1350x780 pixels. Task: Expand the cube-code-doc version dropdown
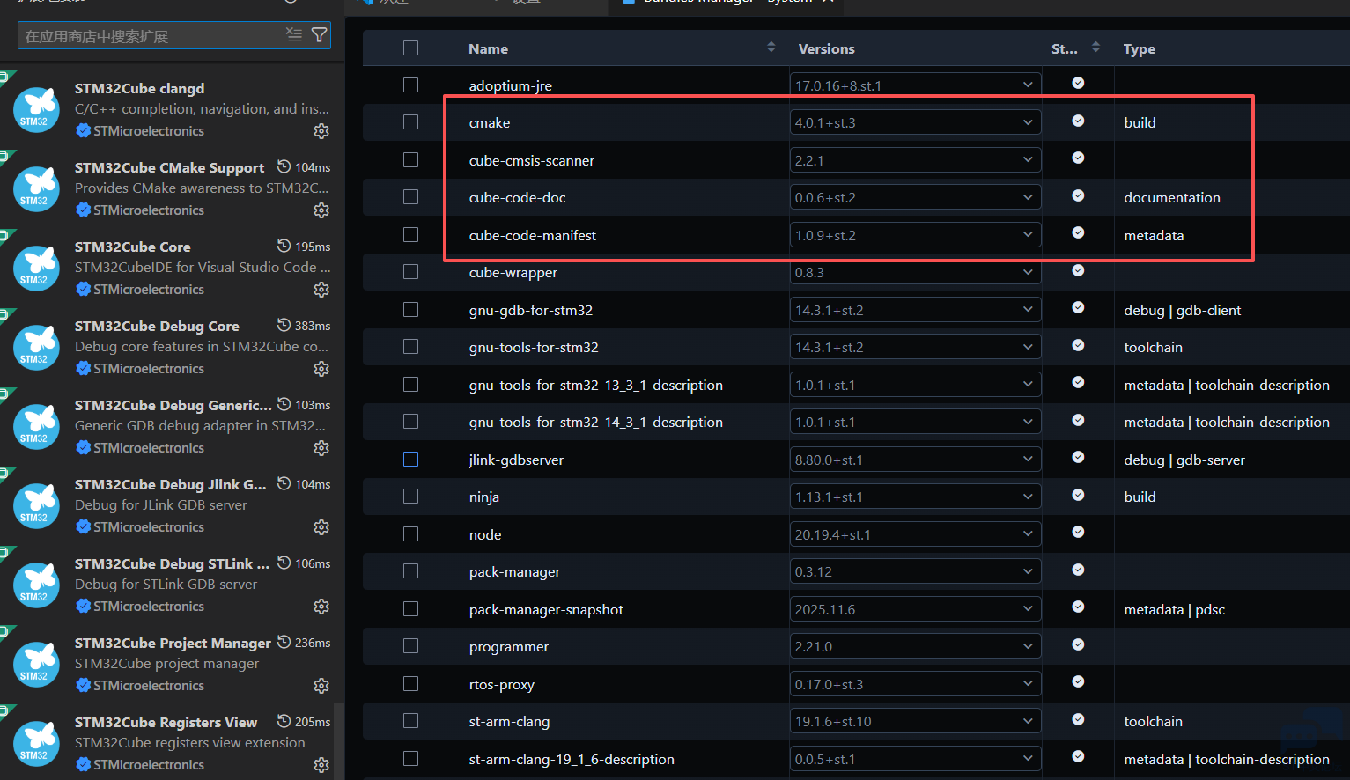pyautogui.click(x=915, y=197)
